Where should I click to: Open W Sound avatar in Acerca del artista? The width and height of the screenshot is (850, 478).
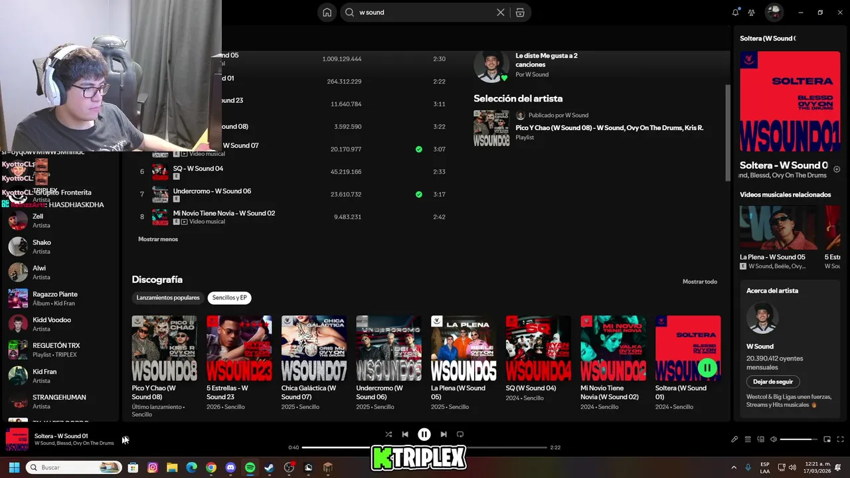[762, 319]
